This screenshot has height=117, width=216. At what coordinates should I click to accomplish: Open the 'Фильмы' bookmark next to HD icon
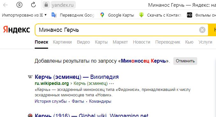tap(205, 15)
